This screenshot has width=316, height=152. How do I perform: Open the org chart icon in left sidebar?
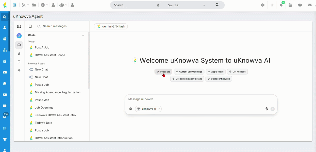tap(5, 50)
